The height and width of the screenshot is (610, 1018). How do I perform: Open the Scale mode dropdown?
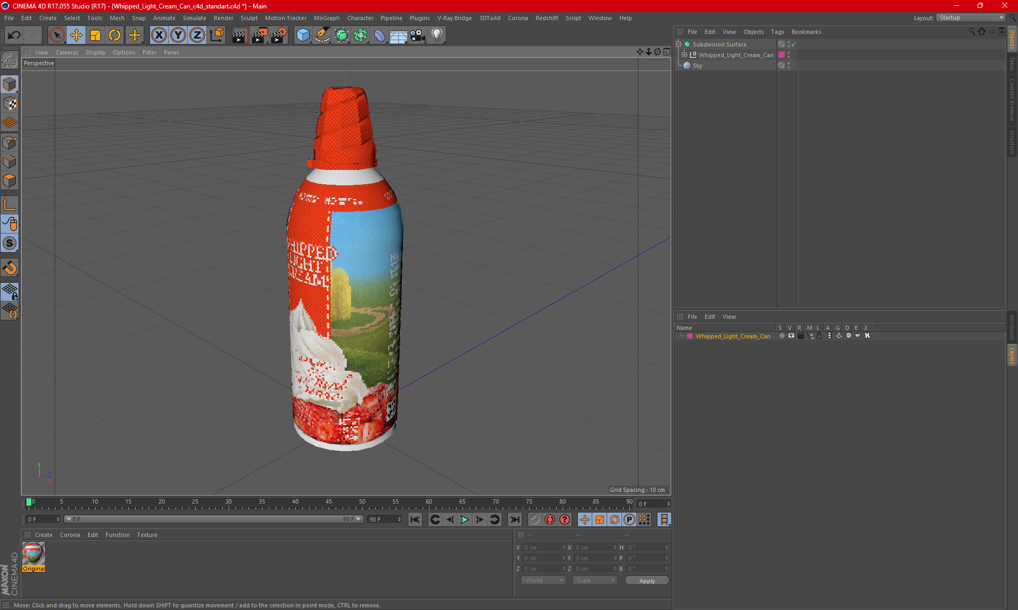pos(595,580)
